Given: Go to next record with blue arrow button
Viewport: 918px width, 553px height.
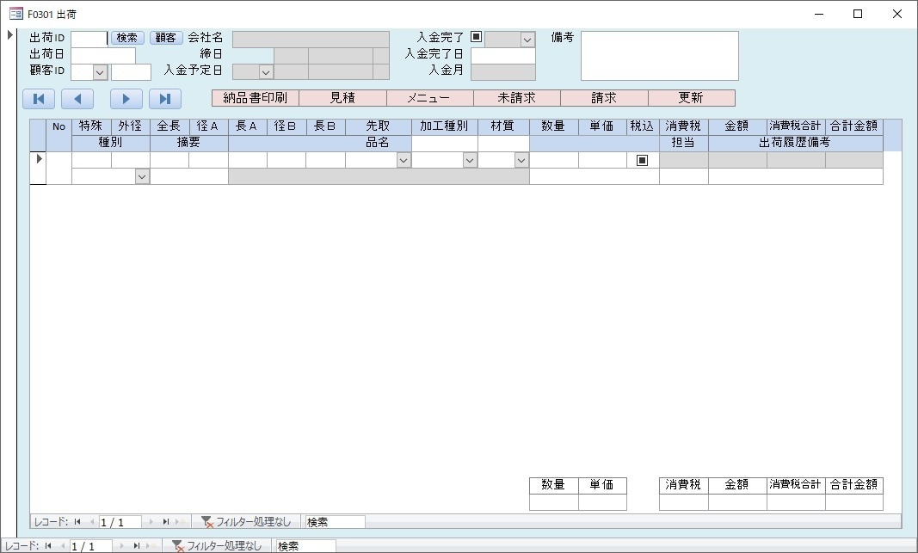Looking at the screenshot, I should 126,99.
